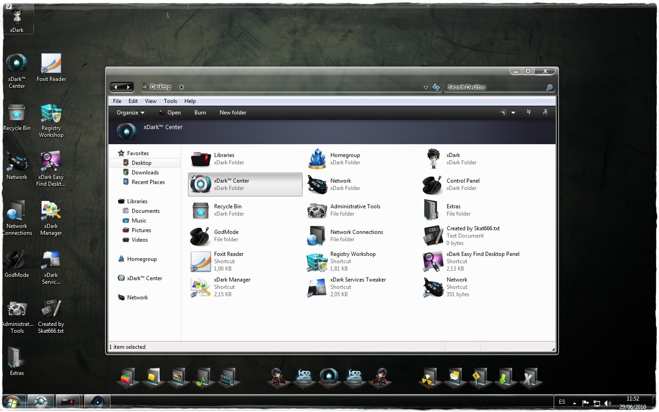The width and height of the screenshot is (659, 412).
Task: Open the Help menu
Action: 190,101
